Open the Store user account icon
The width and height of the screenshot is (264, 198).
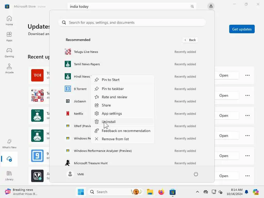pyautogui.click(x=211, y=6)
